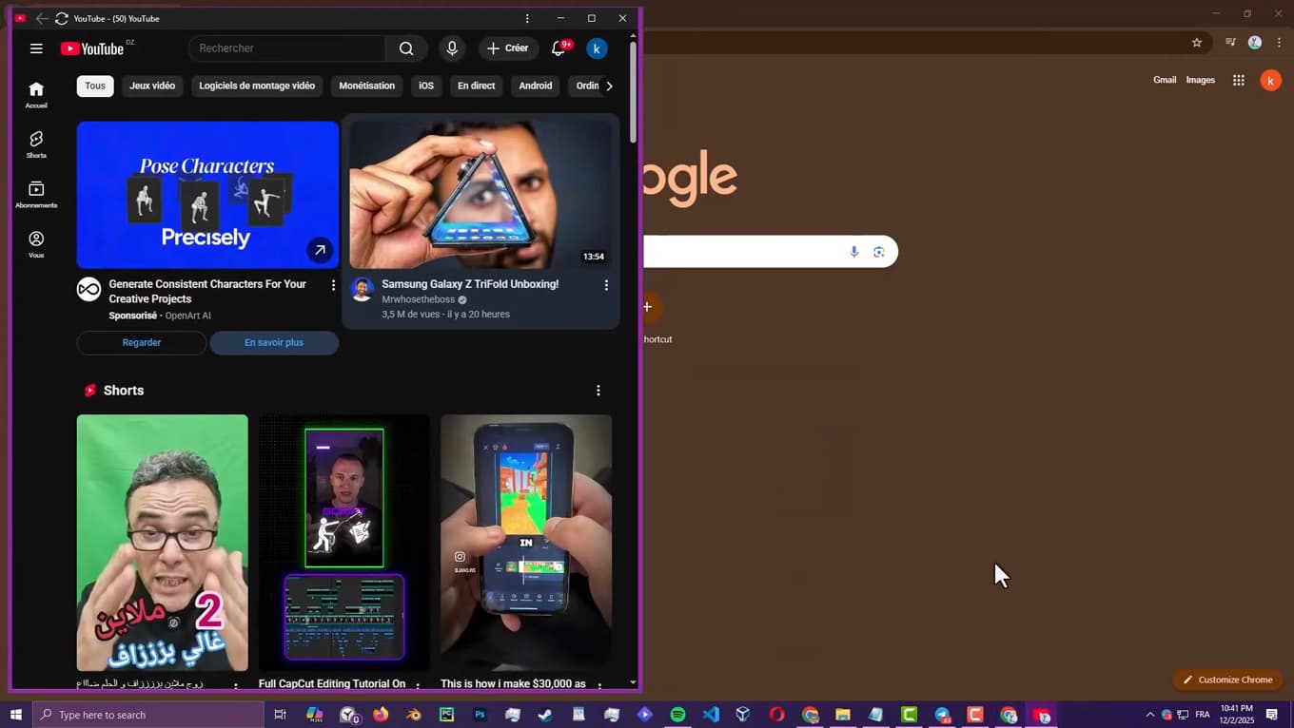Image resolution: width=1294 pixels, height=728 pixels.
Task: Select the Jeux vidéo filter chip
Action: (152, 86)
